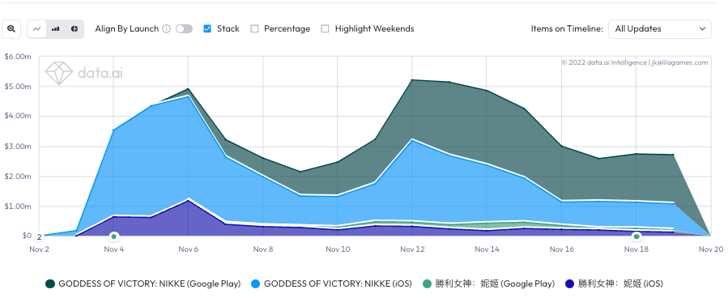This screenshot has width=728, height=298.
Task: Enable the Percentage checkbox
Action: pyautogui.click(x=254, y=29)
